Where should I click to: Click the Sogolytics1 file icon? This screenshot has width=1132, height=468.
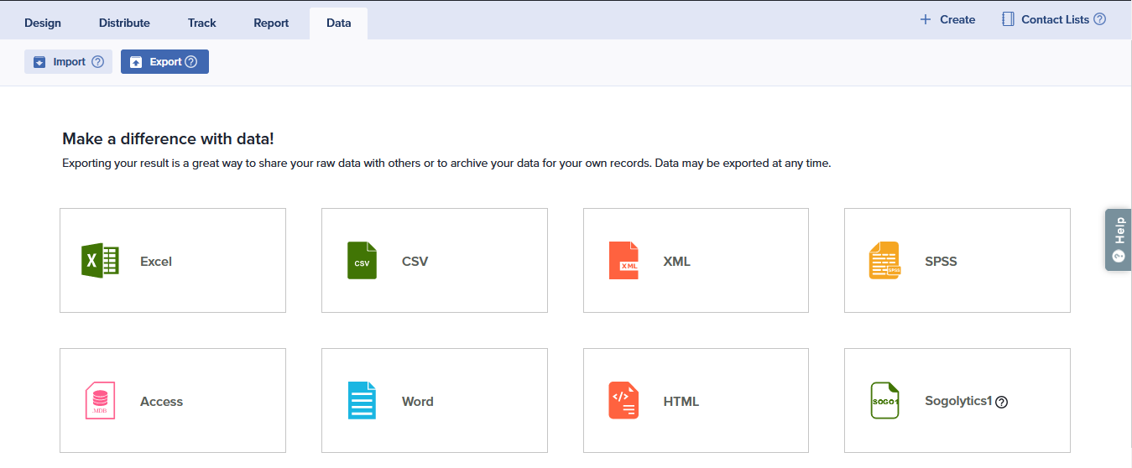coord(884,401)
